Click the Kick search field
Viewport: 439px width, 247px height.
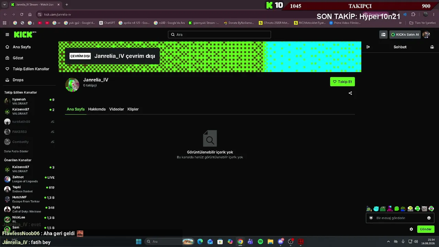click(x=219, y=35)
